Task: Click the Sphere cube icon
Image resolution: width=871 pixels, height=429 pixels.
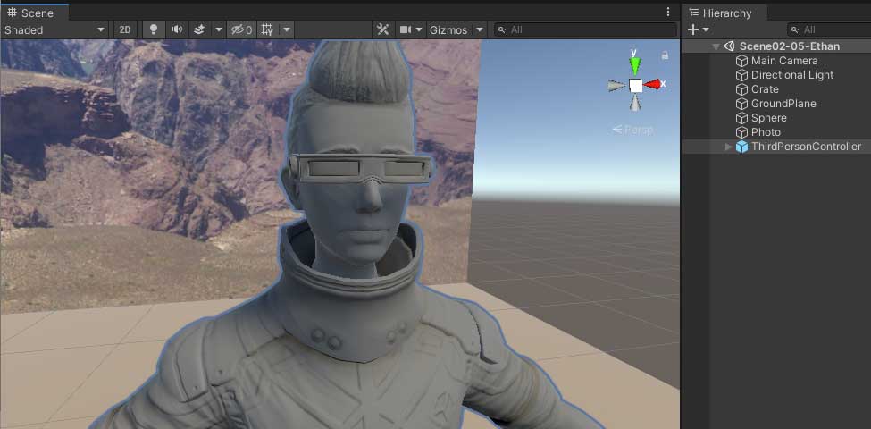Action: [741, 118]
